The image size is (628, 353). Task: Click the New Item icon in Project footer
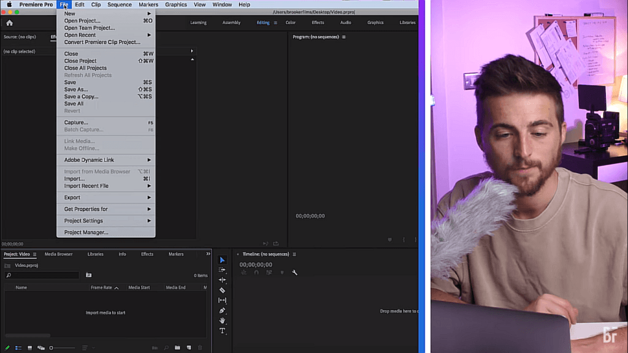pos(189,348)
